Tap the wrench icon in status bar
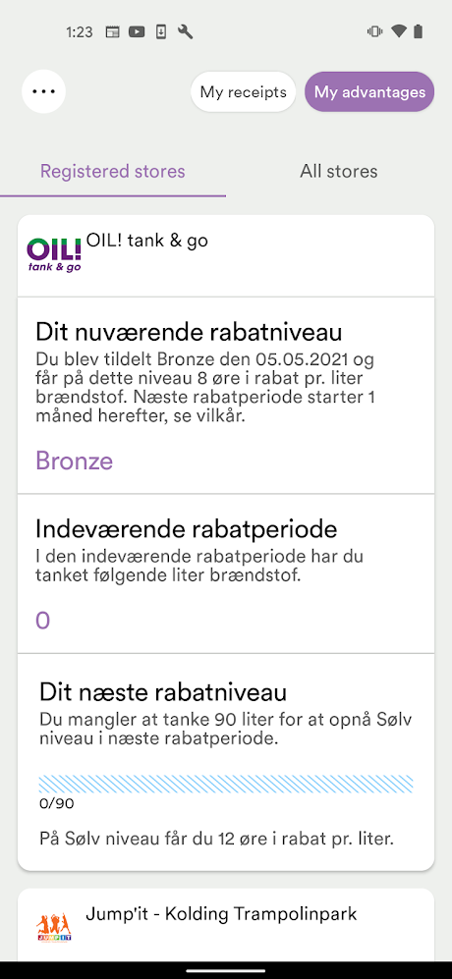Screen dimensions: 452x979 (185, 31)
